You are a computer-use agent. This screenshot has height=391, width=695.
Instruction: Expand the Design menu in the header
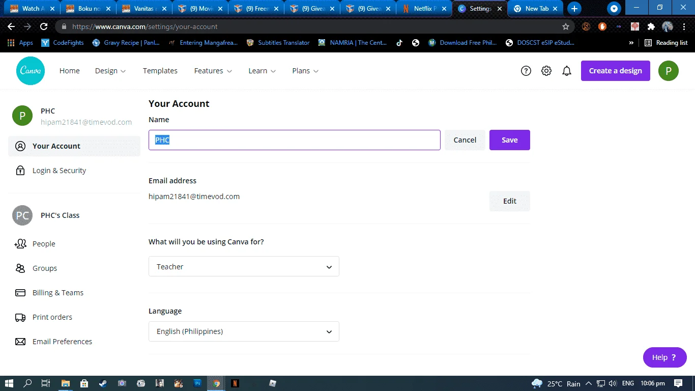click(x=110, y=71)
